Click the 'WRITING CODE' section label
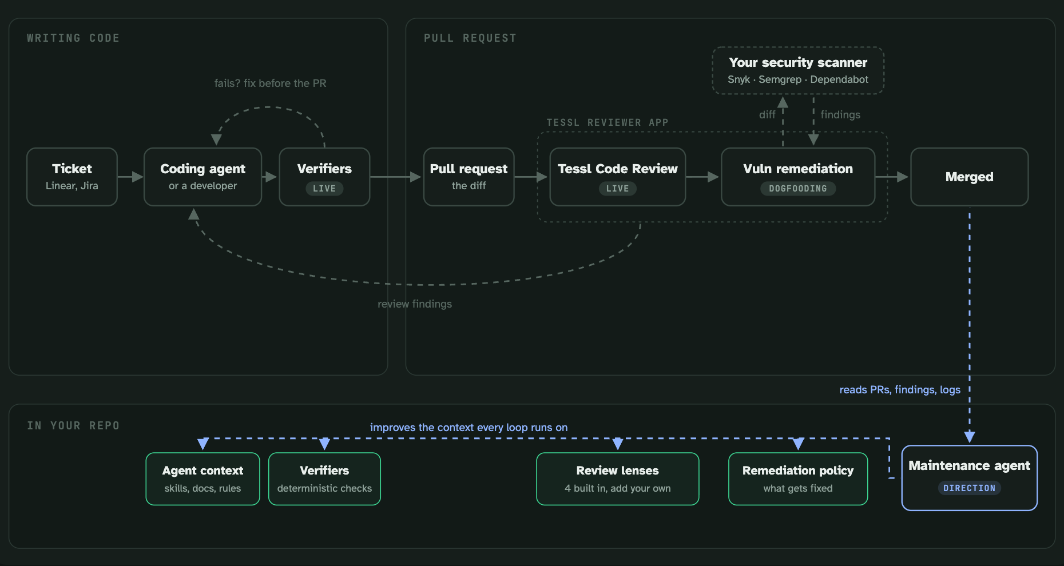 point(73,38)
